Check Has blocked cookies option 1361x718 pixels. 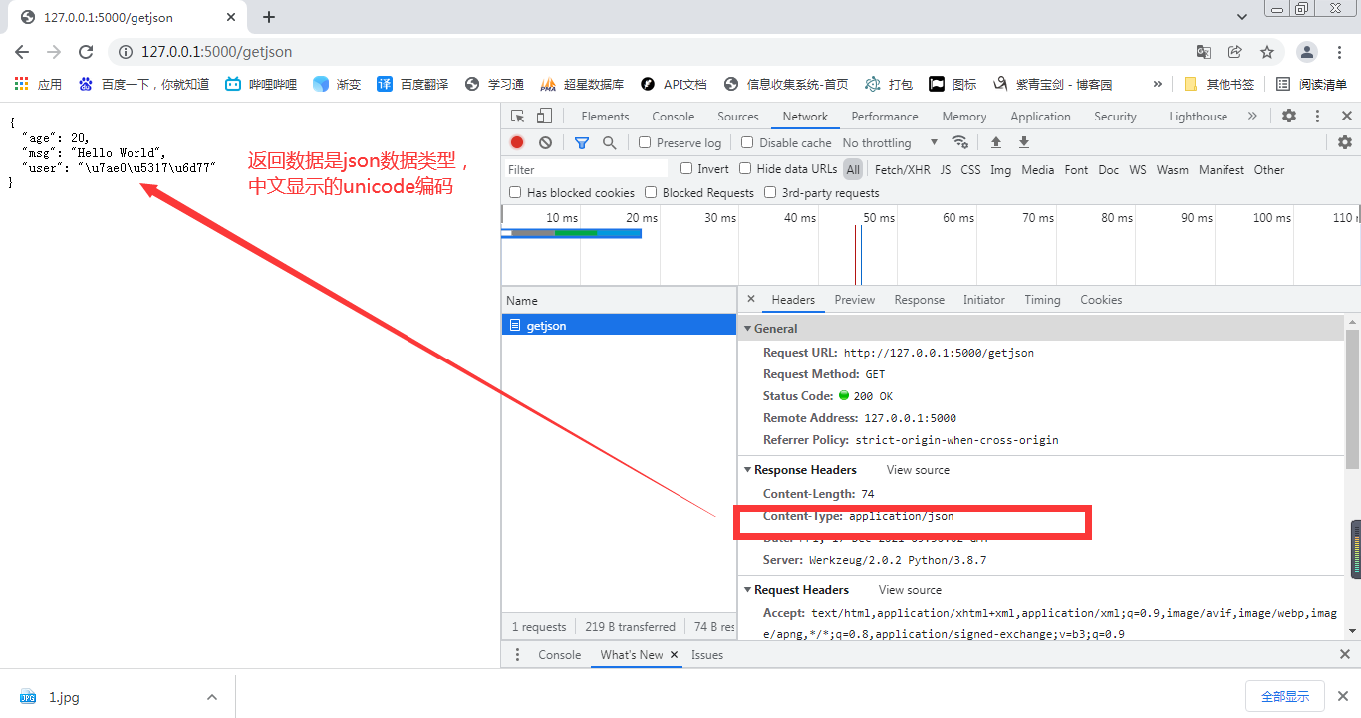(x=515, y=192)
